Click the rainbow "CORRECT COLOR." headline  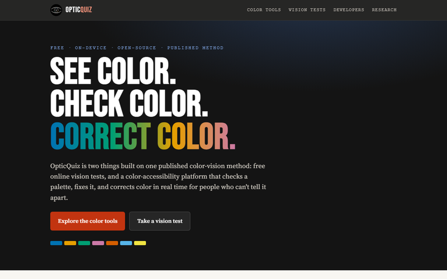(x=143, y=136)
